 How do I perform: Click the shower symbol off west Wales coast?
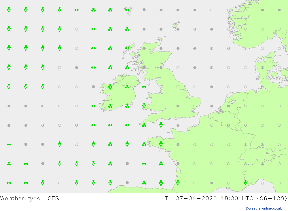(144, 106)
